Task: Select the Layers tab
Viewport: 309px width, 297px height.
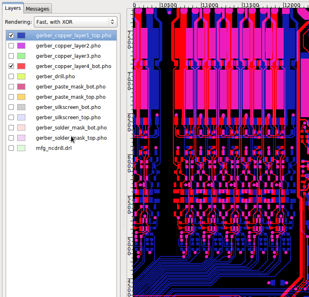Action: click(13, 8)
